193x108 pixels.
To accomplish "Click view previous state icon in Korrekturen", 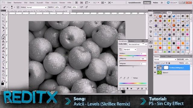I will 138,88.
